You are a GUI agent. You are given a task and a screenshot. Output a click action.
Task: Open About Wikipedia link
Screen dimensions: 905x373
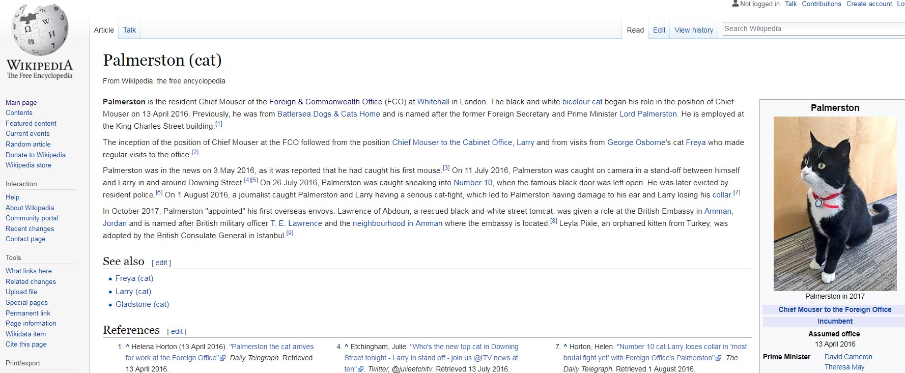30,208
